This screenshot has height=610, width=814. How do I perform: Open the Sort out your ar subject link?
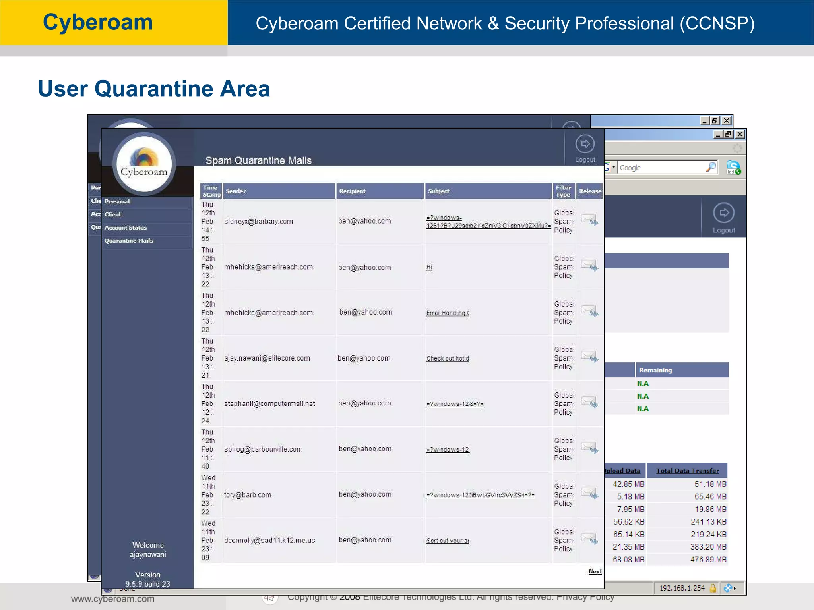point(448,541)
